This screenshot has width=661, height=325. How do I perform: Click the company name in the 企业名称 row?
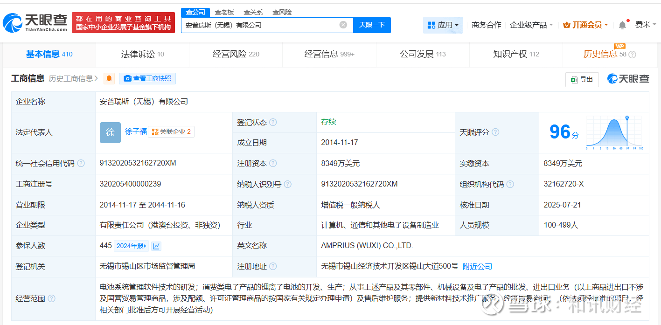[144, 102]
